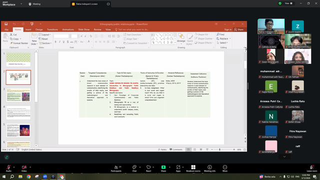Open Meeting info
The height and width of the screenshot is (180, 320).
pos(209,168)
